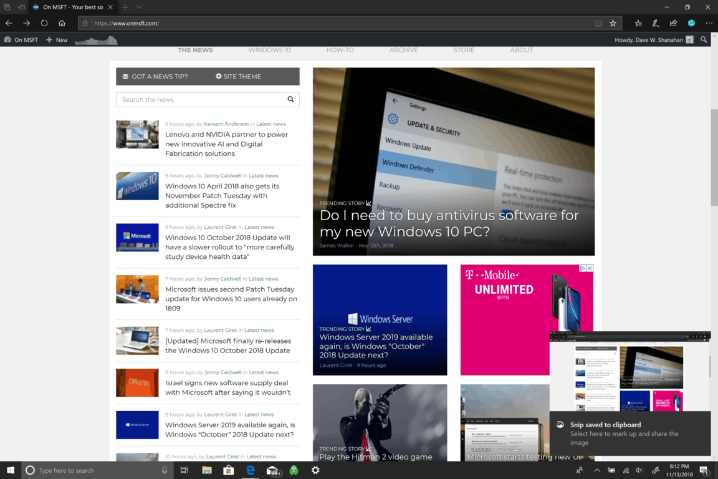Open the Settings and more ellipsis menu
Viewport: 718px width, 479px height.
click(x=709, y=23)
